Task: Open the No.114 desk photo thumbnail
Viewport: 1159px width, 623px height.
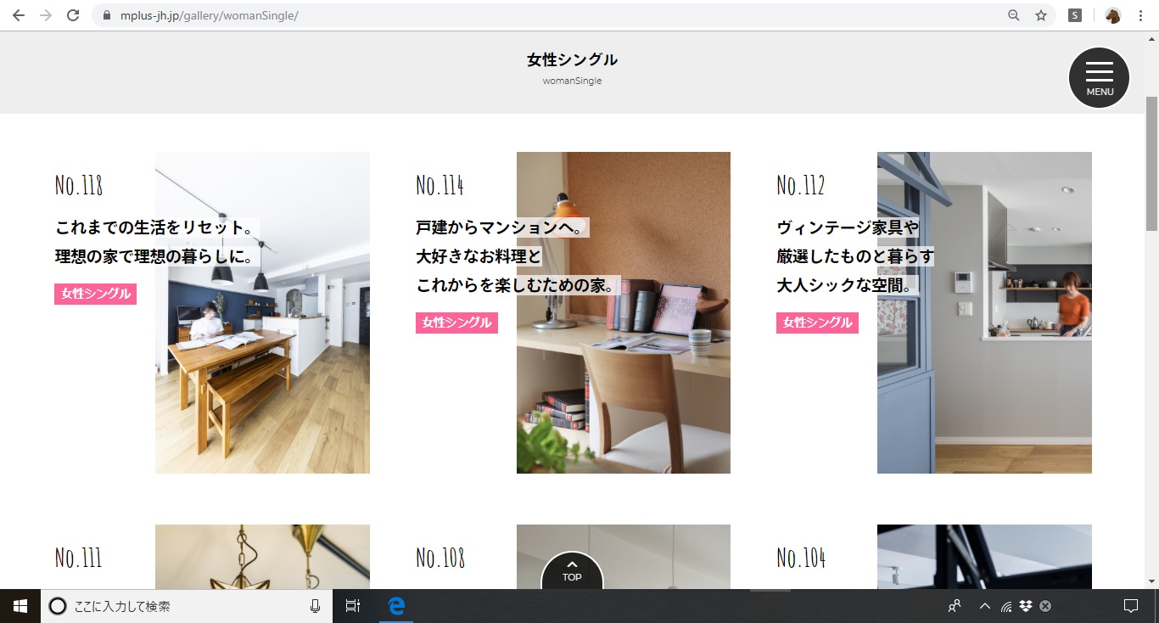Action: click(624, 312)
